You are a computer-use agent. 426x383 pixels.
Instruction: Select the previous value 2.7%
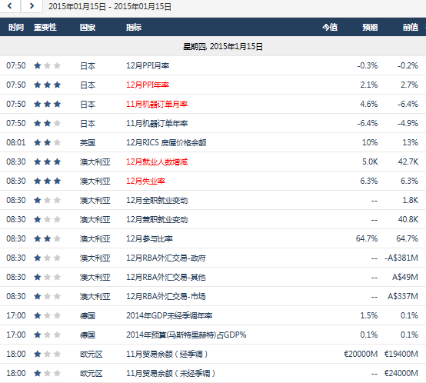point(409,85)
